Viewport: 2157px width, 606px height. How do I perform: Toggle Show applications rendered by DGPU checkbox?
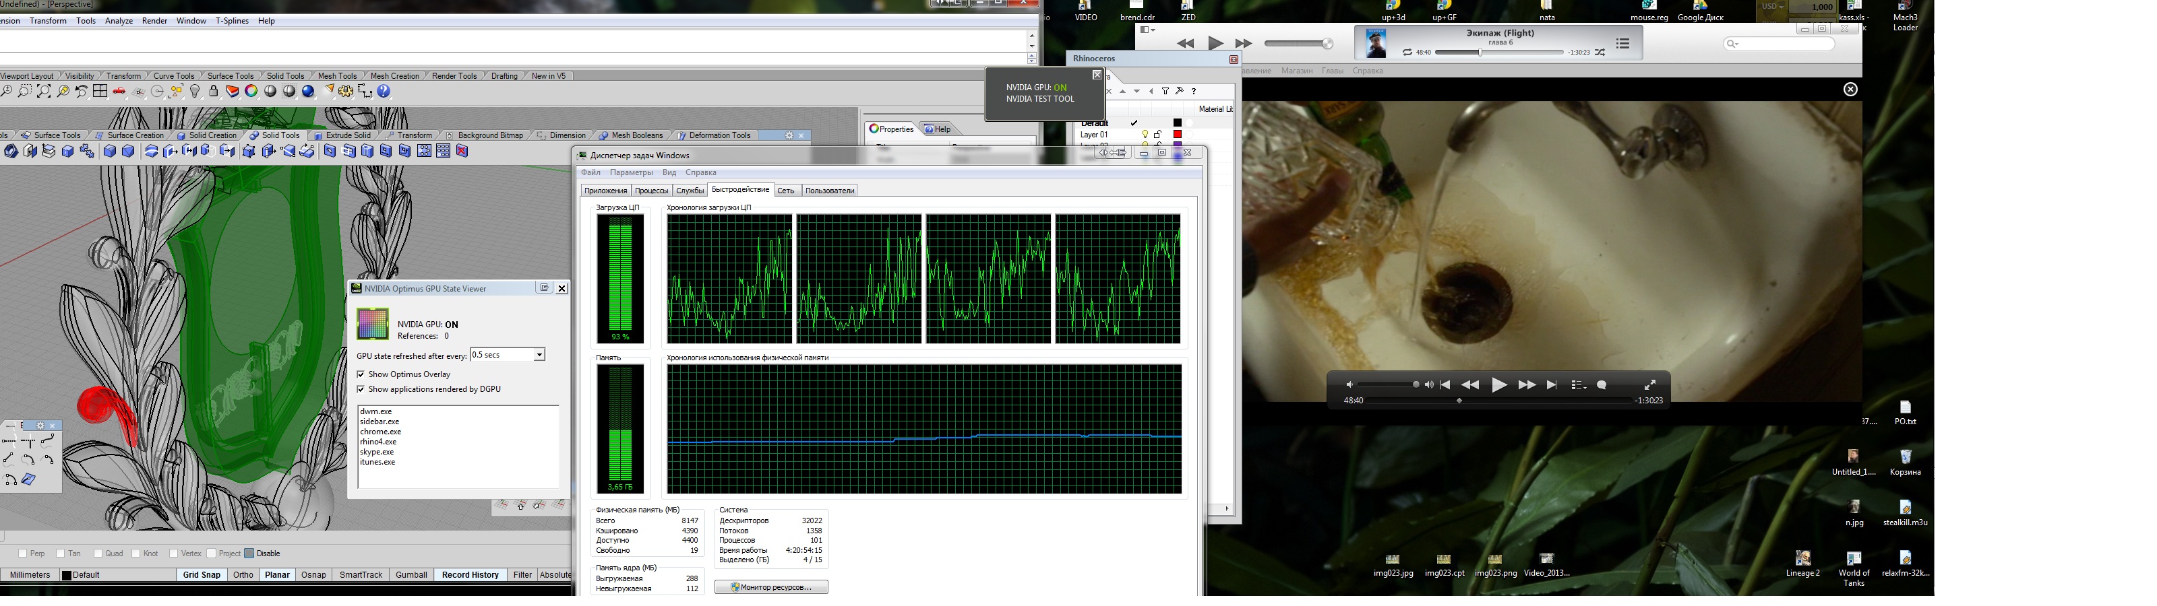click(x=361, y=389)
